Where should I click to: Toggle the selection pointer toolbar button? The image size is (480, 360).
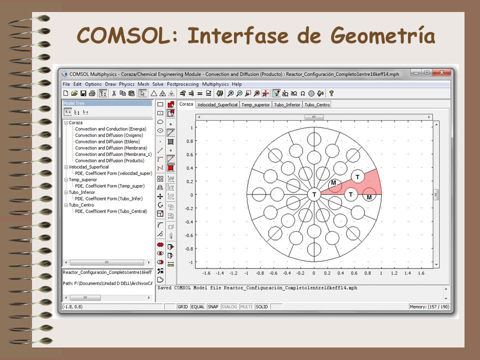click(142, 93)
